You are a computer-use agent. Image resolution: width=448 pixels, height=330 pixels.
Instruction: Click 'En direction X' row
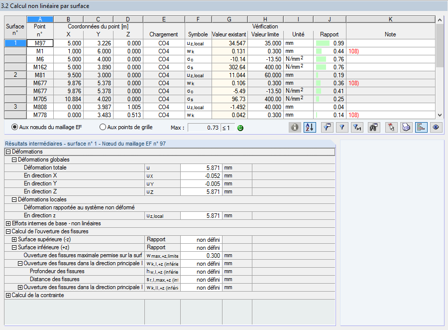(x=170, y=176)
